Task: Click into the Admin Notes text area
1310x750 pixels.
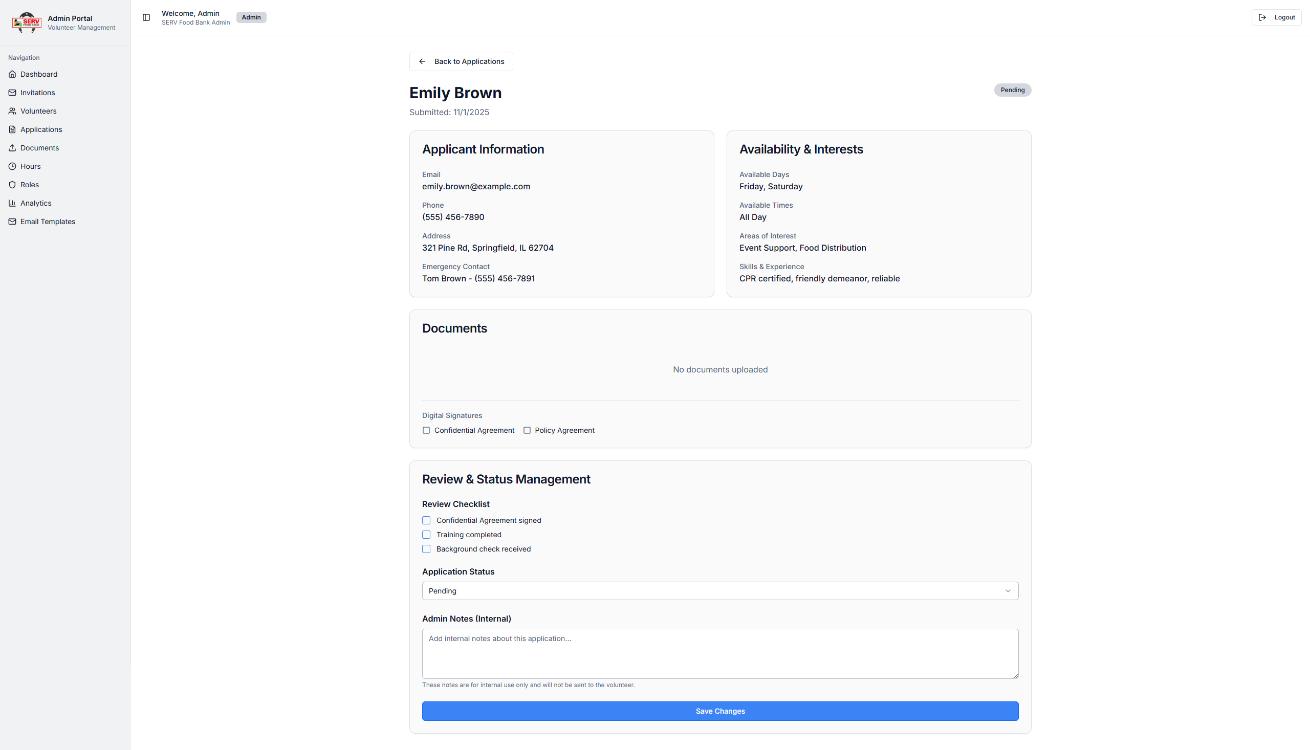Action: pos(719,653)
